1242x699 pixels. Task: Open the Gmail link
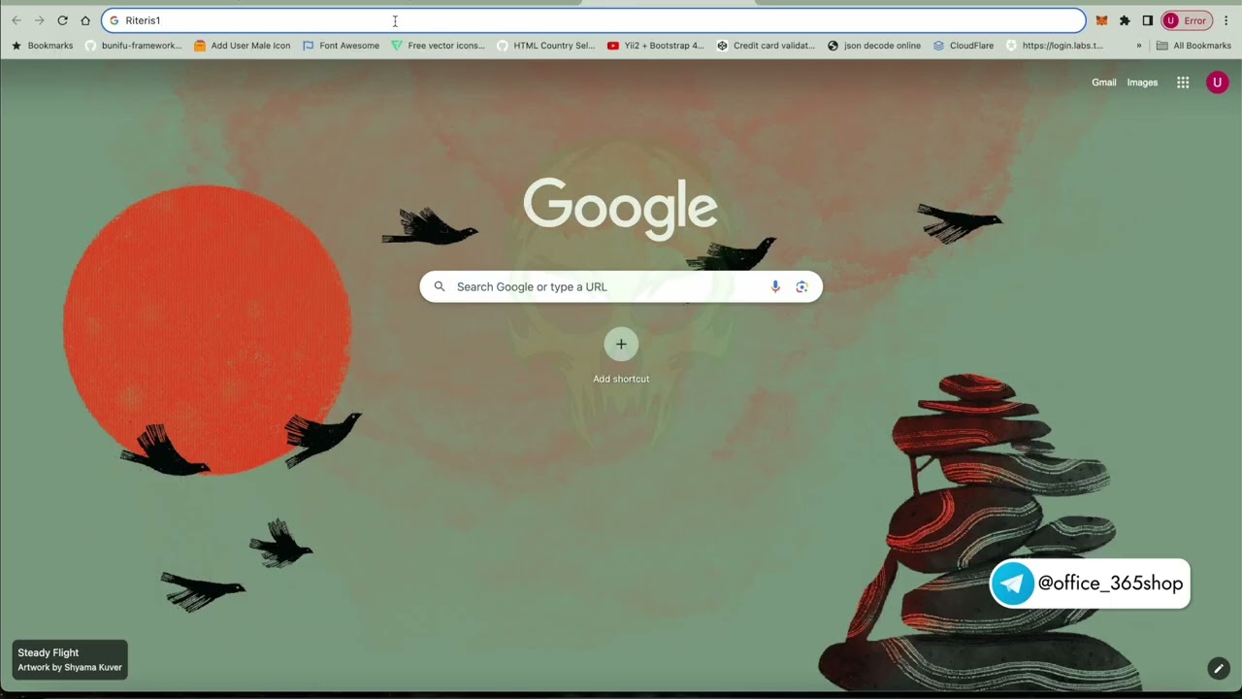pos(1104,83)
